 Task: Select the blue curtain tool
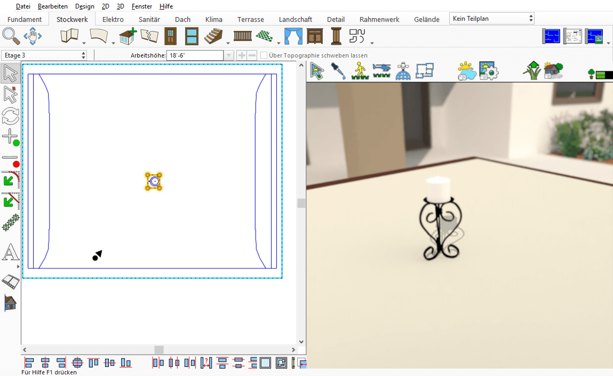tap(292, 36)
